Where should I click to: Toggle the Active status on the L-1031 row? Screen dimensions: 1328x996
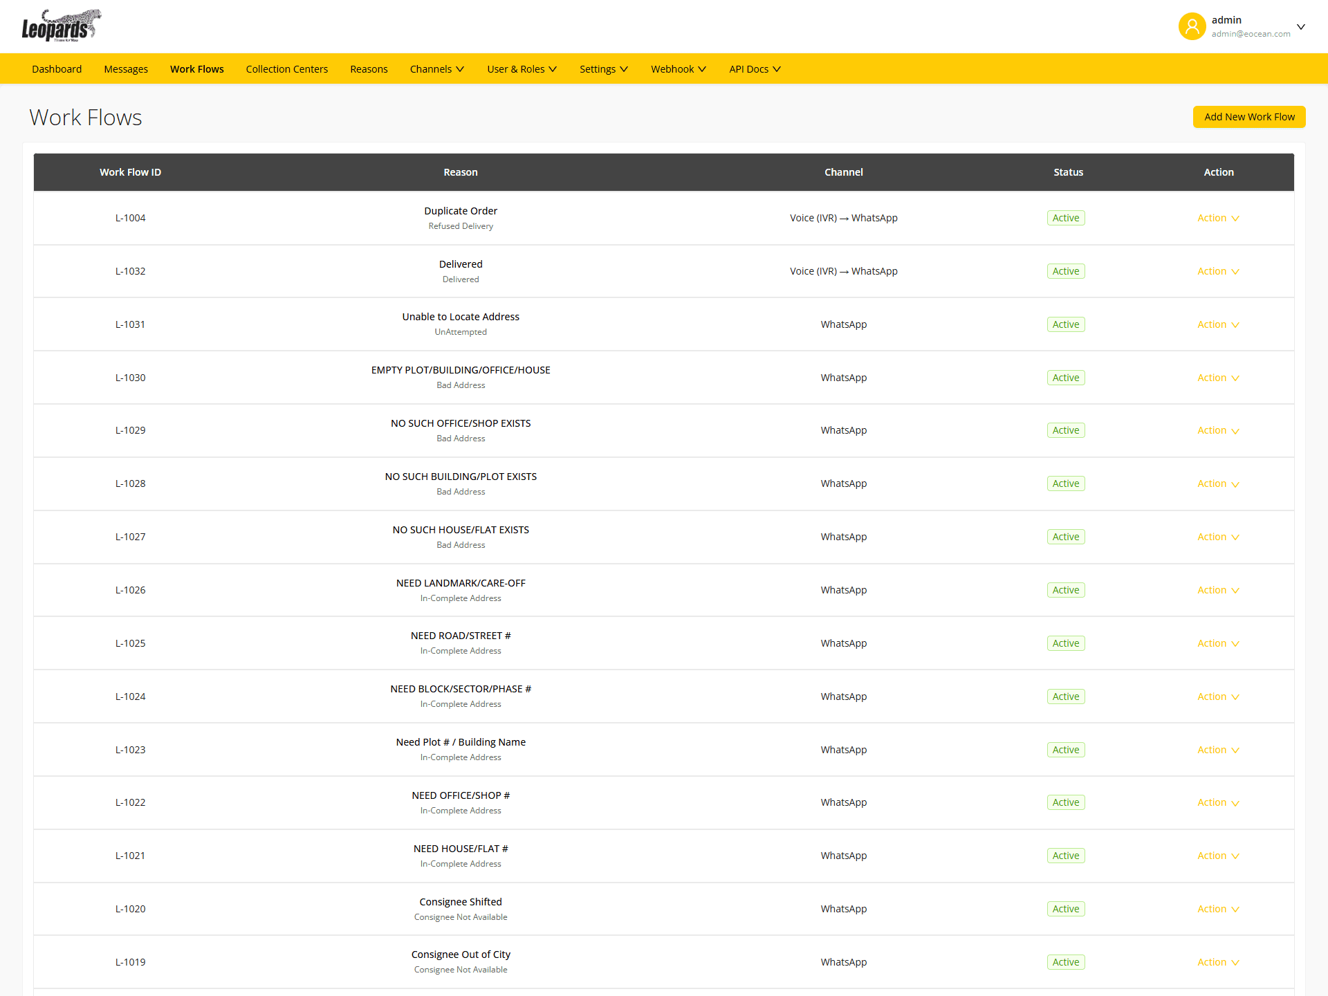(x=1065, y=324)
